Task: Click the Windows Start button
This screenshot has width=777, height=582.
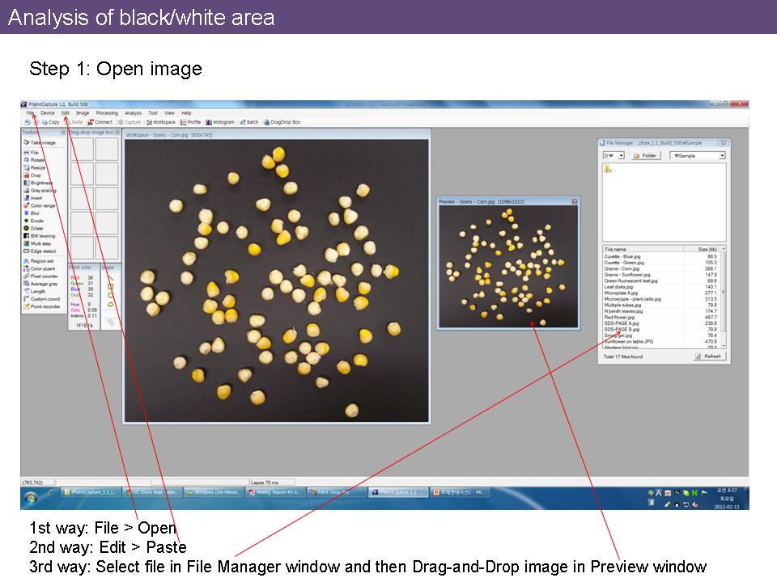Action: 50,491
